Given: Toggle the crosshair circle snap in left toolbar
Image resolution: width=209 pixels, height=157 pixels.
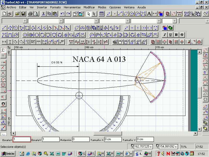Looking at the screenshot, I should click(3, 85).
